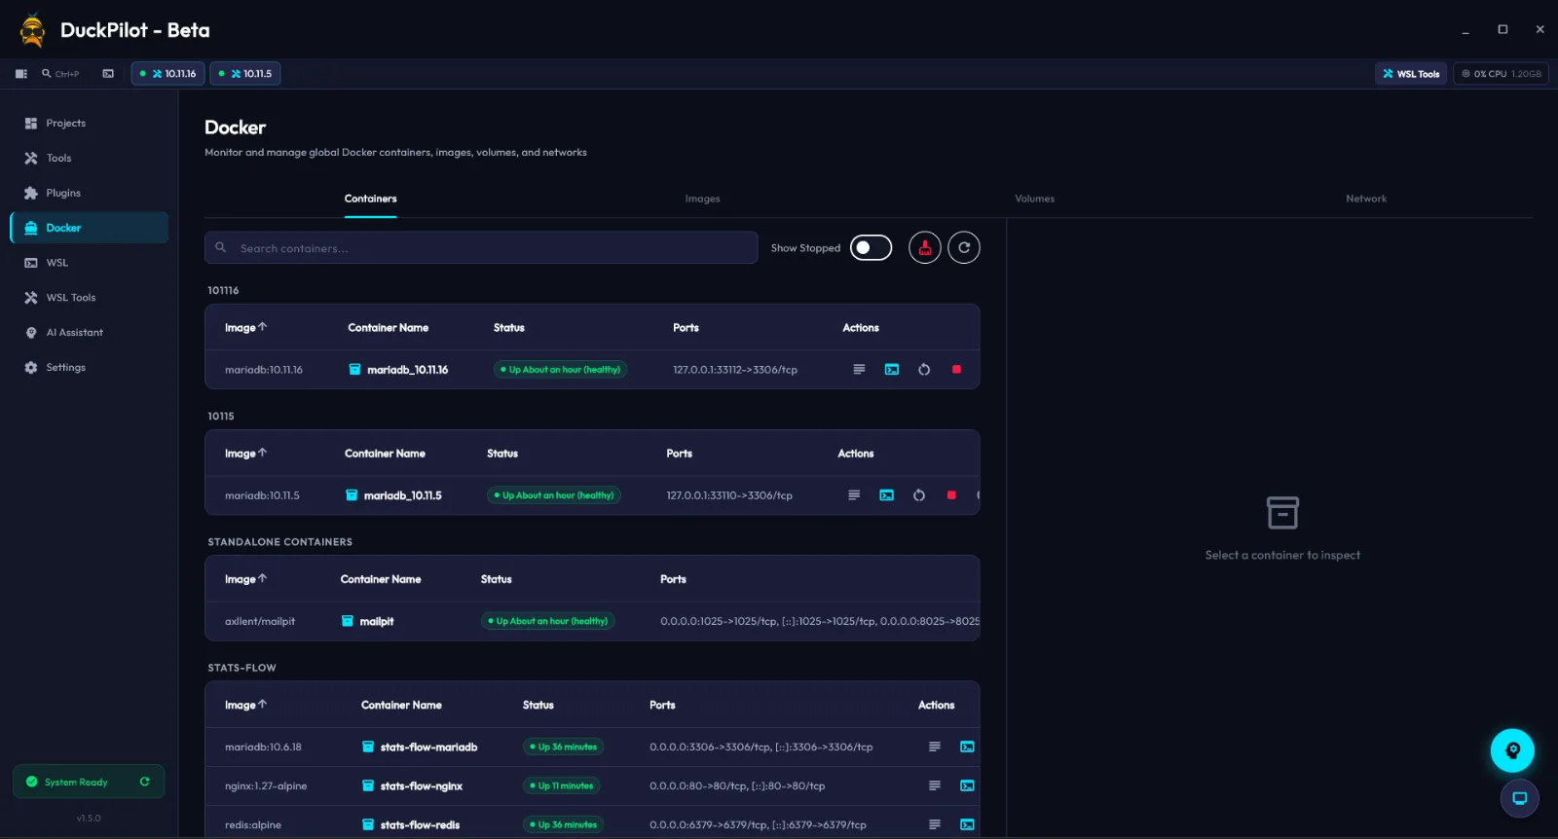
Task: Open terminal for stats-flow-mariadb container
Action: [x=967, y=748]
